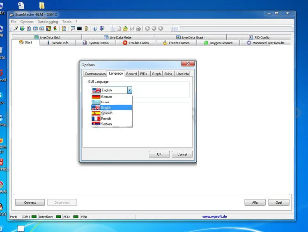
Task: Click the green globe toolbar icon
Action: (x=22, y=28)
